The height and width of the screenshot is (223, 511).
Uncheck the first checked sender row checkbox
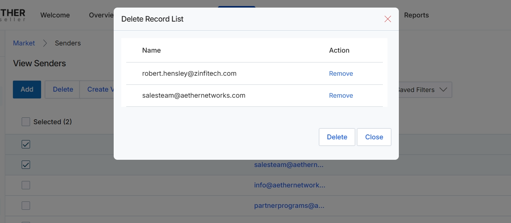point(26,144)
